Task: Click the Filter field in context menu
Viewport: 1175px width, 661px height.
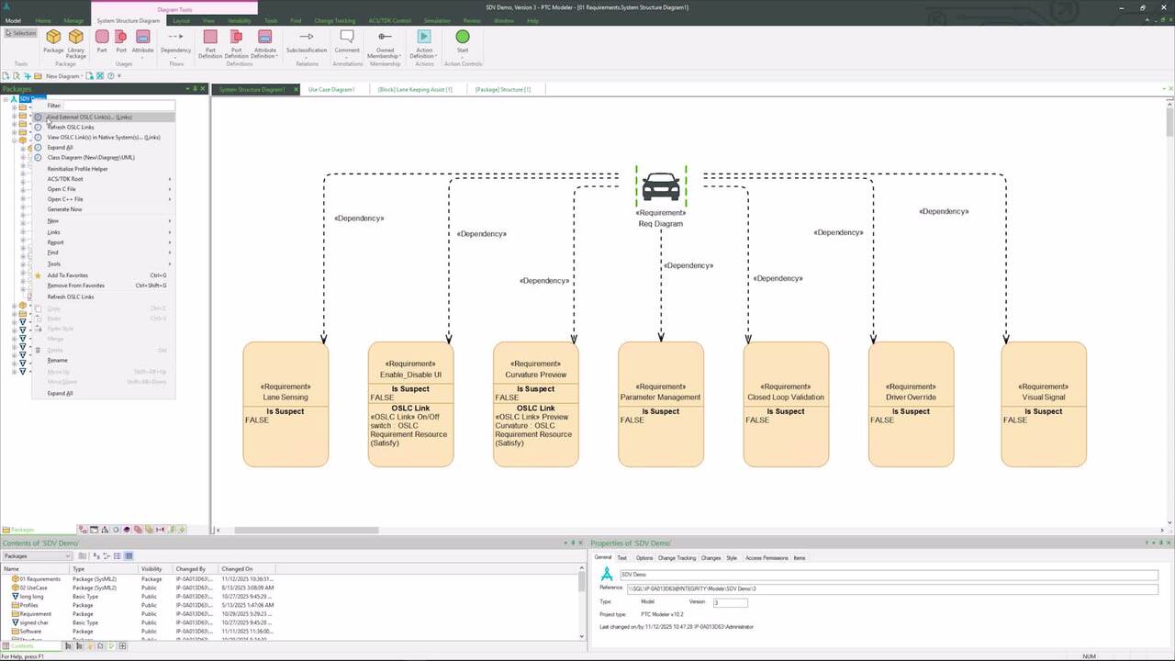Action: click(x=117, y=106)
